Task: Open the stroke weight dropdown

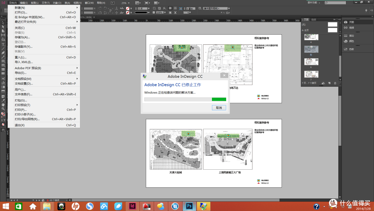Action: coord(149,8)
